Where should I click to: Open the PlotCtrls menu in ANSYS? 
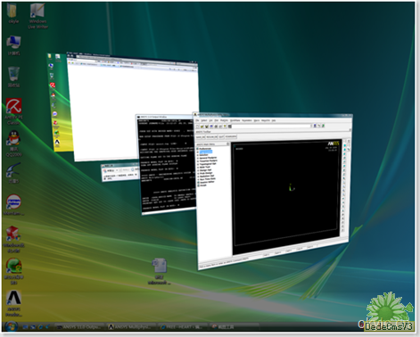pyautogui.click(x=224, y=120)
